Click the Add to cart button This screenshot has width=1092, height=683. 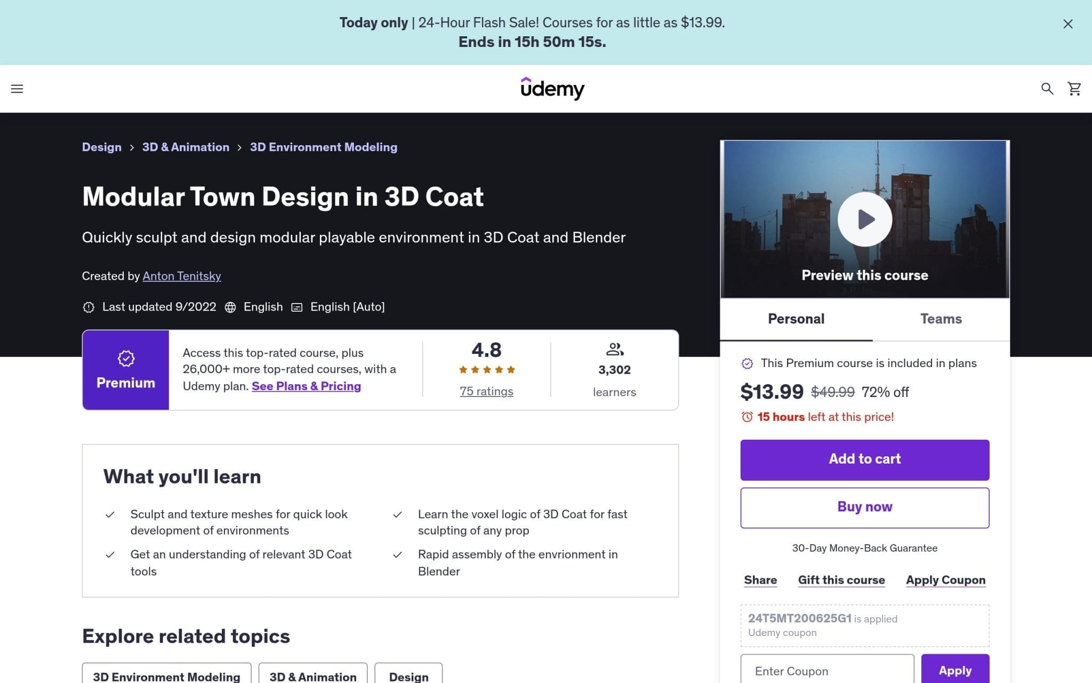(x=865, y=460)
